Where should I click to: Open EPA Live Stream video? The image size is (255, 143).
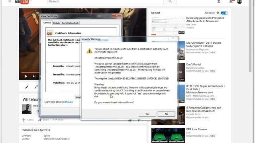click(196, 129)
